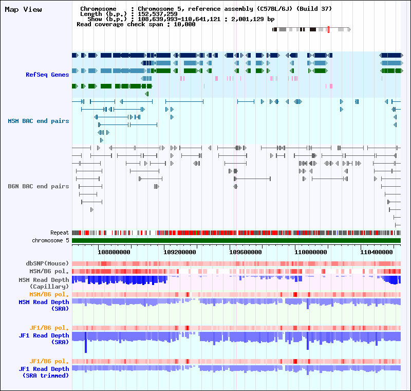Click the dbSNP(Mouse) label
Image resolution: width=411 pixels, height=391 pixels.
click(47, 263)
